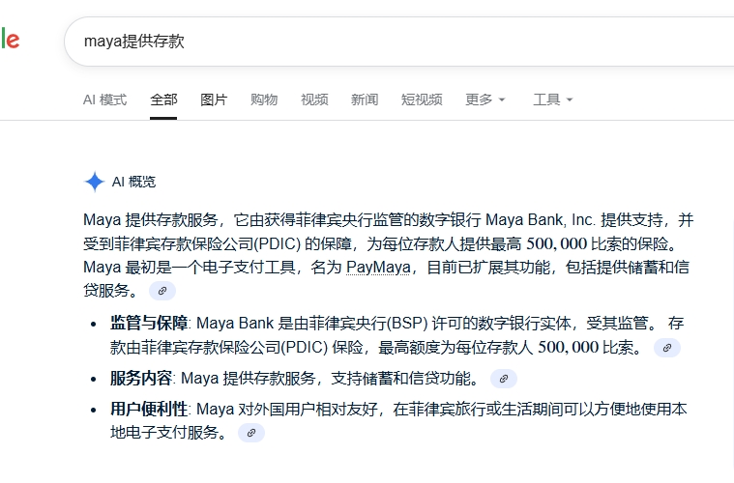
Task: Open source link icon for 监管与保障 bullet
Action: tap(667, 348)
